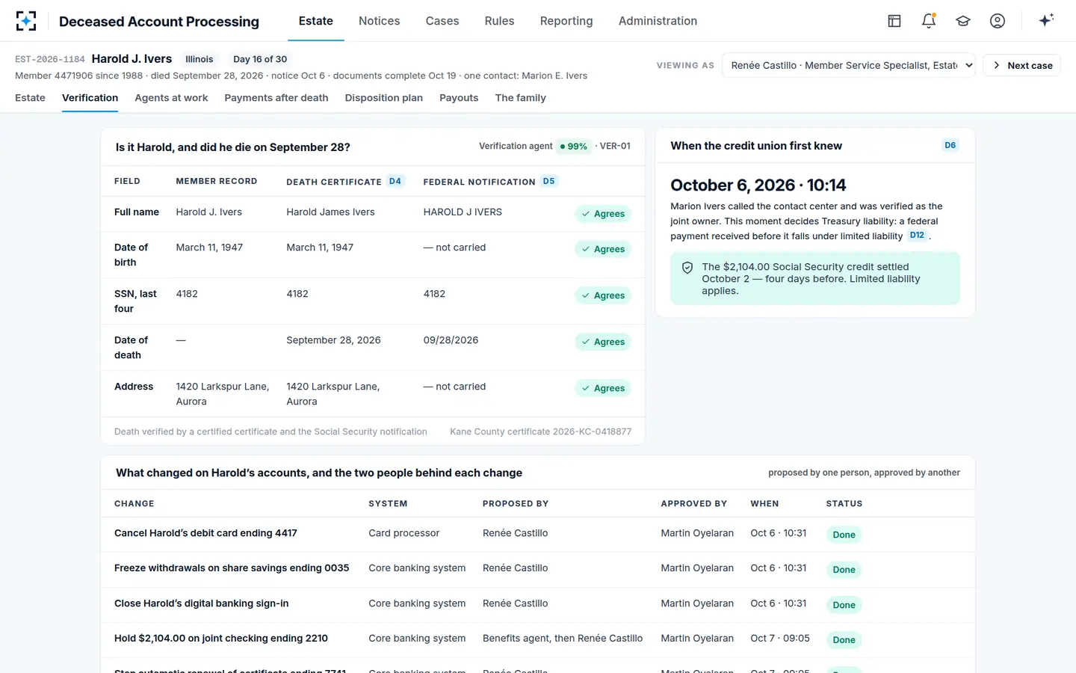The image size is (1076, 673).
Task: Click the 99% verification agent confidence badge
Action: pos(574,147)
